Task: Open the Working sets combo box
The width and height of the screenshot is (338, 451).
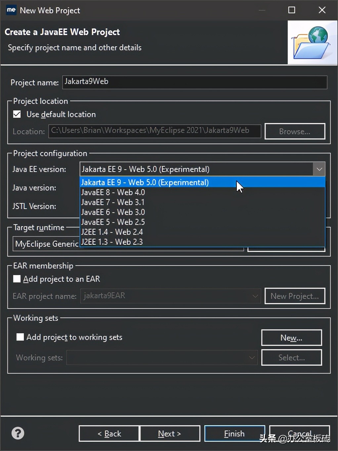Action: tap(162, 357)
